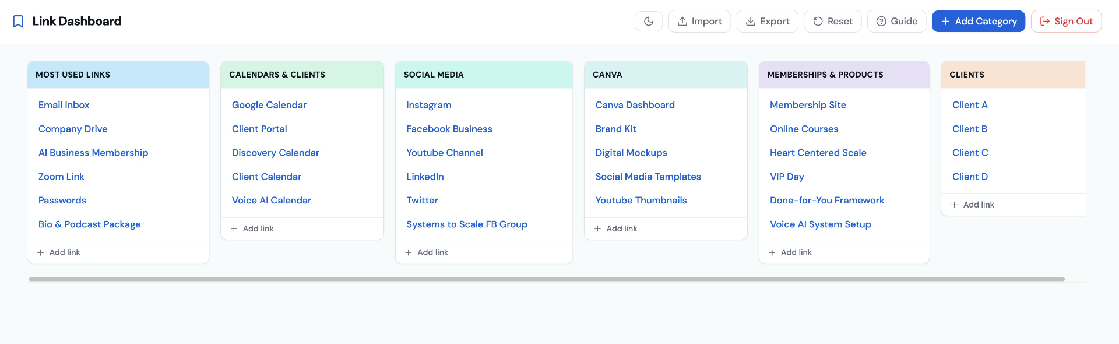
Task: Open Canva Dashboard link
Action: (635, 105)
